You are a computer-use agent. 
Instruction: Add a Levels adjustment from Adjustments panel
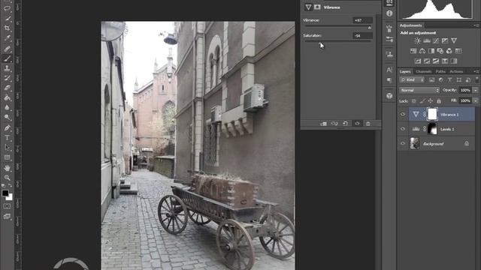click(x=427, y=40)
